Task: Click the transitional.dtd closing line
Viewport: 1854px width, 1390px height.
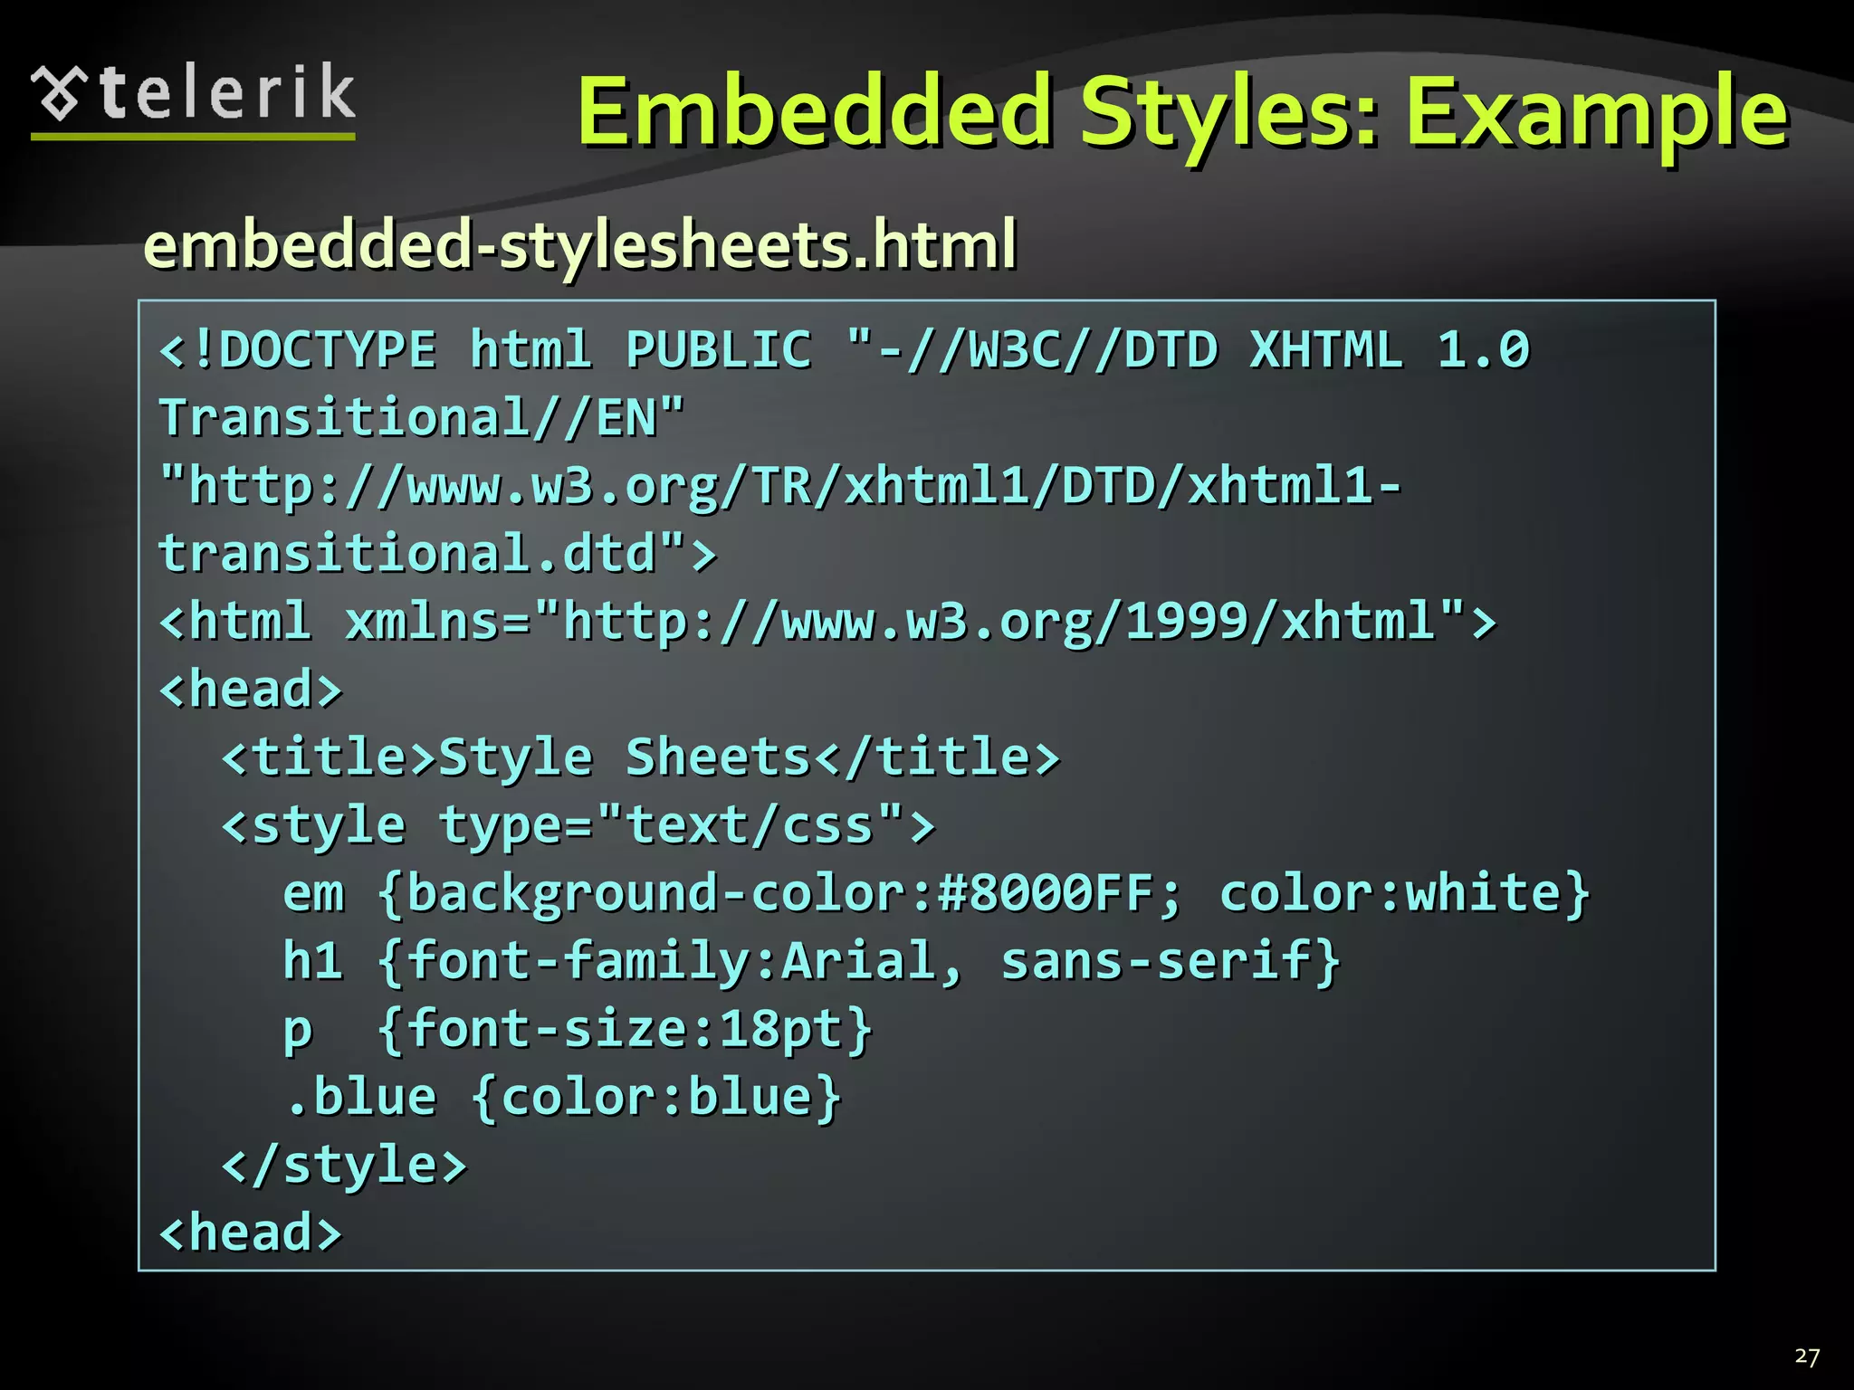Action: click(437, 554)
